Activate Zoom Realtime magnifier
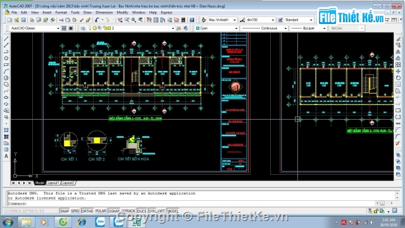Screen dimensions: 405x228 pyautogui.click(x=127, y=20)
